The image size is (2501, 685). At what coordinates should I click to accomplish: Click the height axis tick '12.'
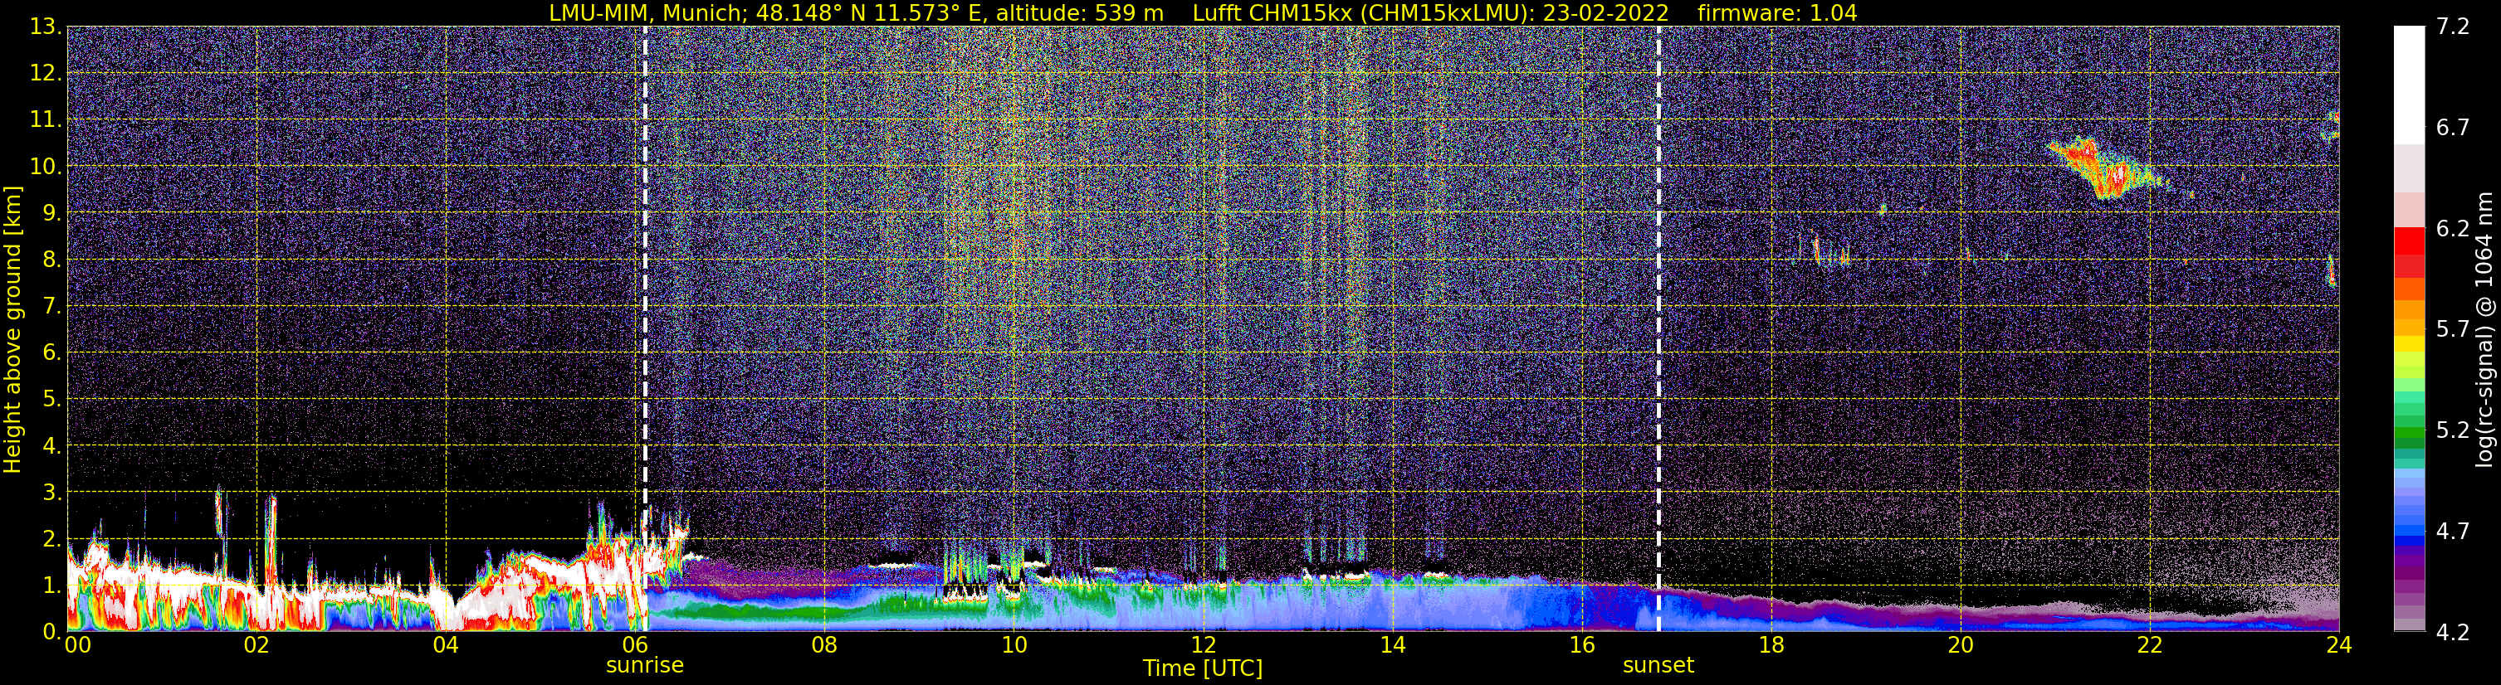point(45,74)
